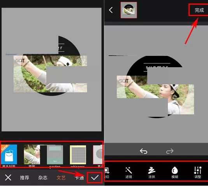The height and width of the screenshot is (186, 208).
Task: Select the 涂抹 smudge tool
Action: coord(152,173)
